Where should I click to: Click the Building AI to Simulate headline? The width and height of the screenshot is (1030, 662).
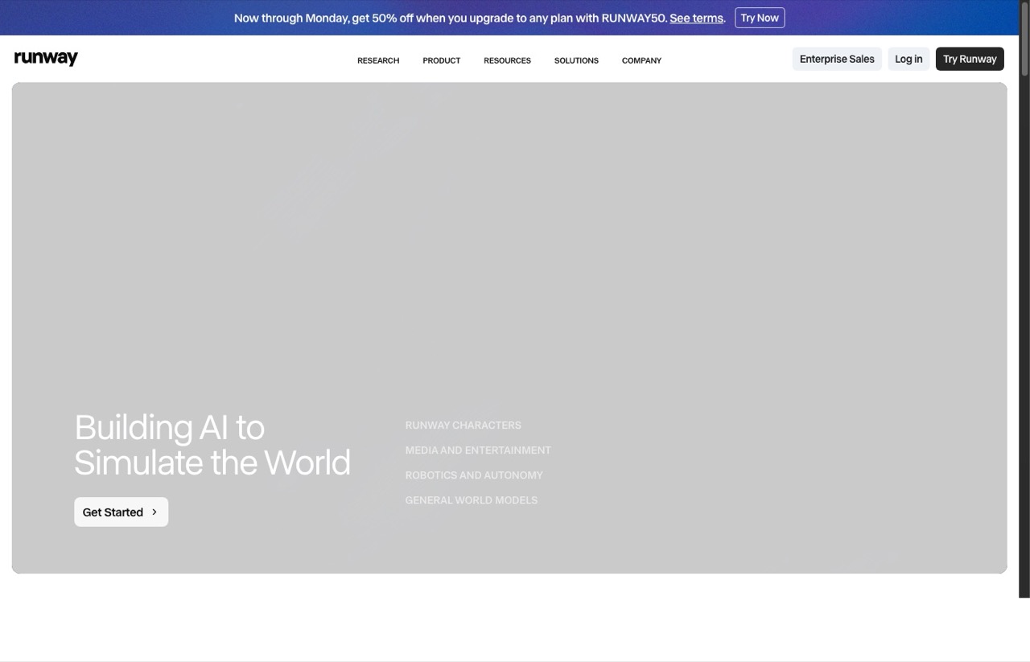pyautogui.click(x=212, y=445)
